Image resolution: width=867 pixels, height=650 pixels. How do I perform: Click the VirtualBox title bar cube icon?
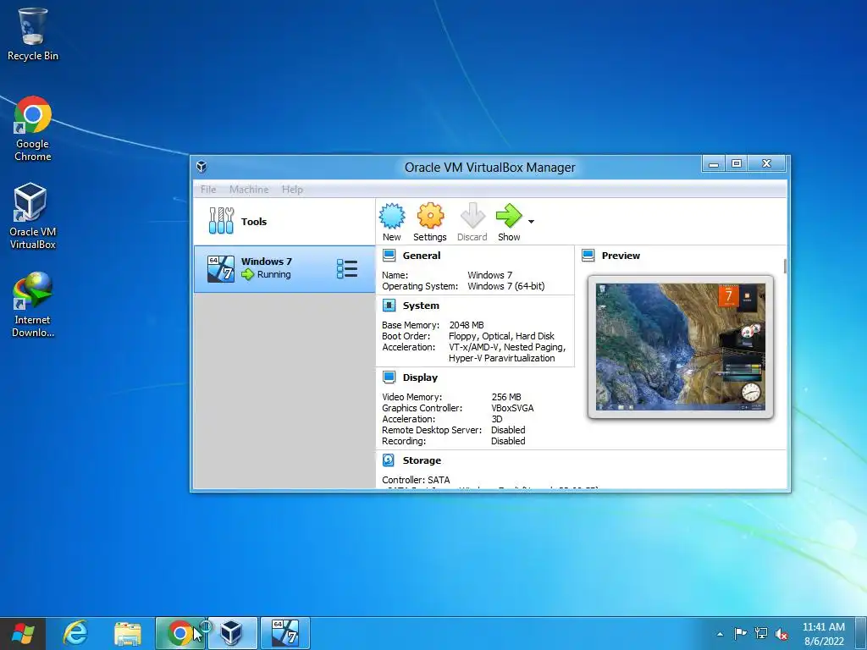(x=202, y=167)
